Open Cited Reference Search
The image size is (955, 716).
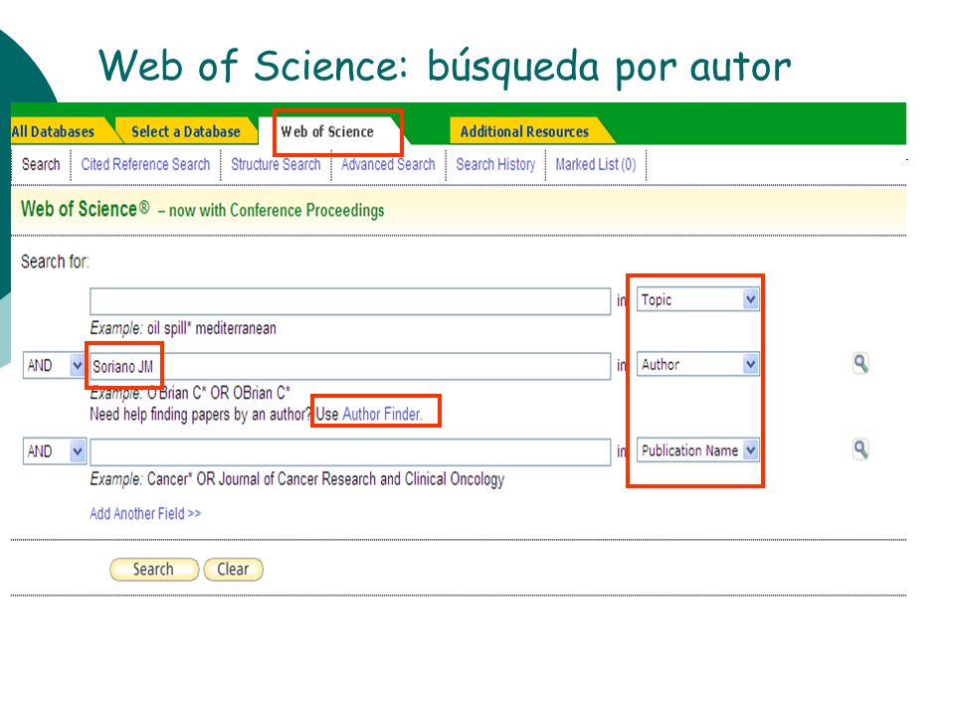tap(145, 164)
